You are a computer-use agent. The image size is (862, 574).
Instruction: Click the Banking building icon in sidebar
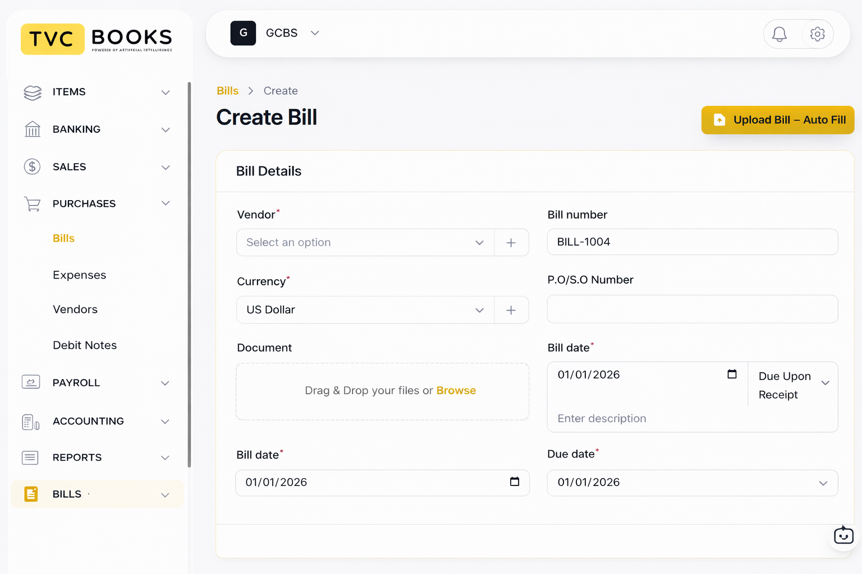click(x=33, y=129)
